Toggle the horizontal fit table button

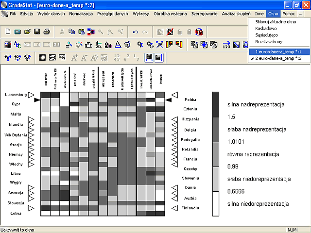point(149,58)
